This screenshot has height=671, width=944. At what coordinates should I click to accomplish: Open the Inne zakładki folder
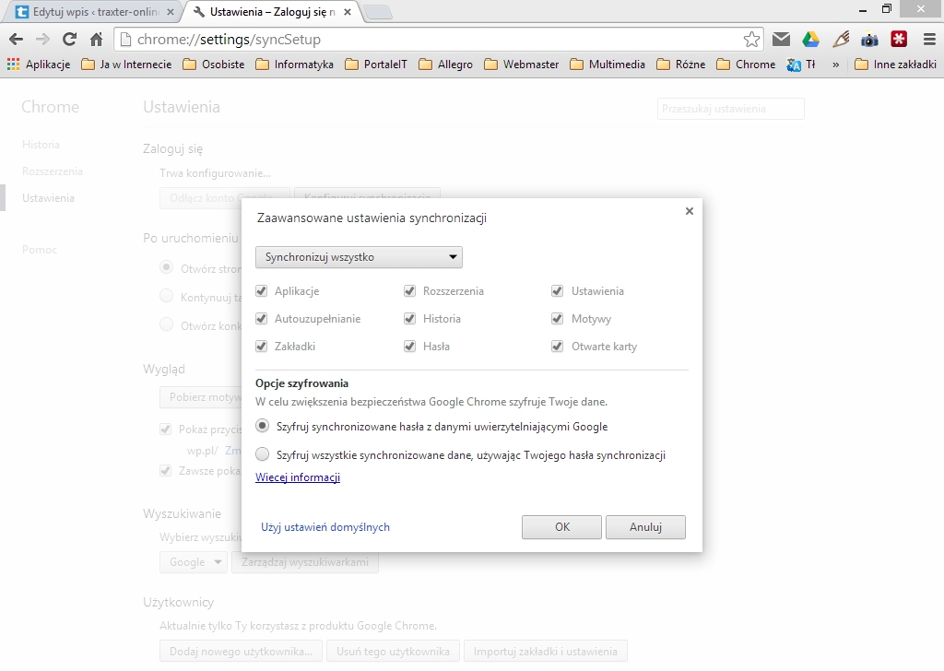896,65
